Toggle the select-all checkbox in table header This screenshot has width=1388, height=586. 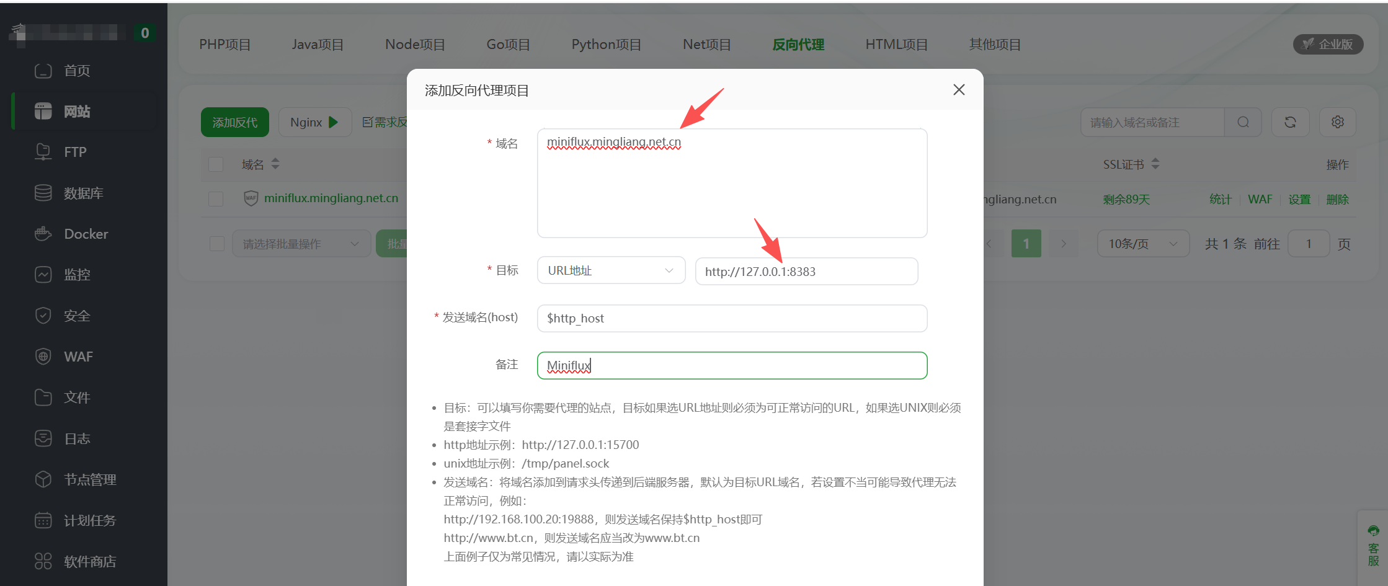point(216,164)
